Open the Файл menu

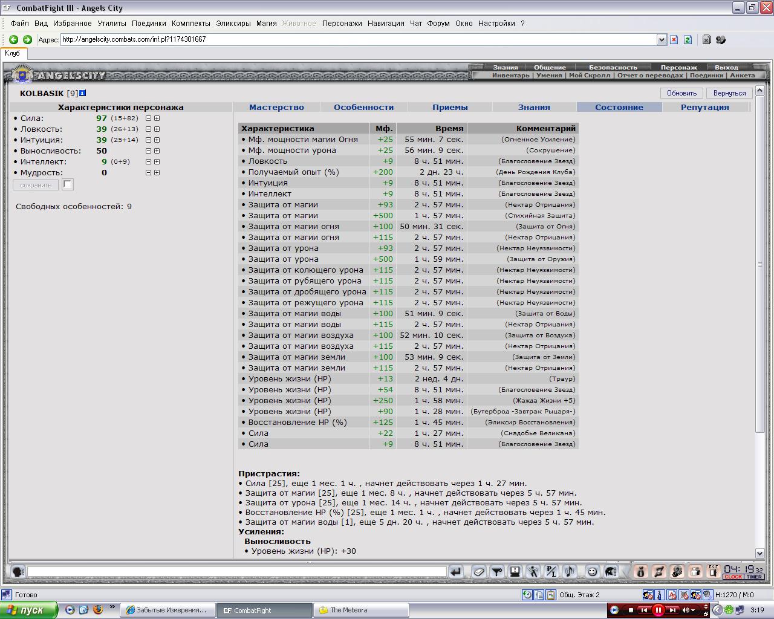point(19,24)
